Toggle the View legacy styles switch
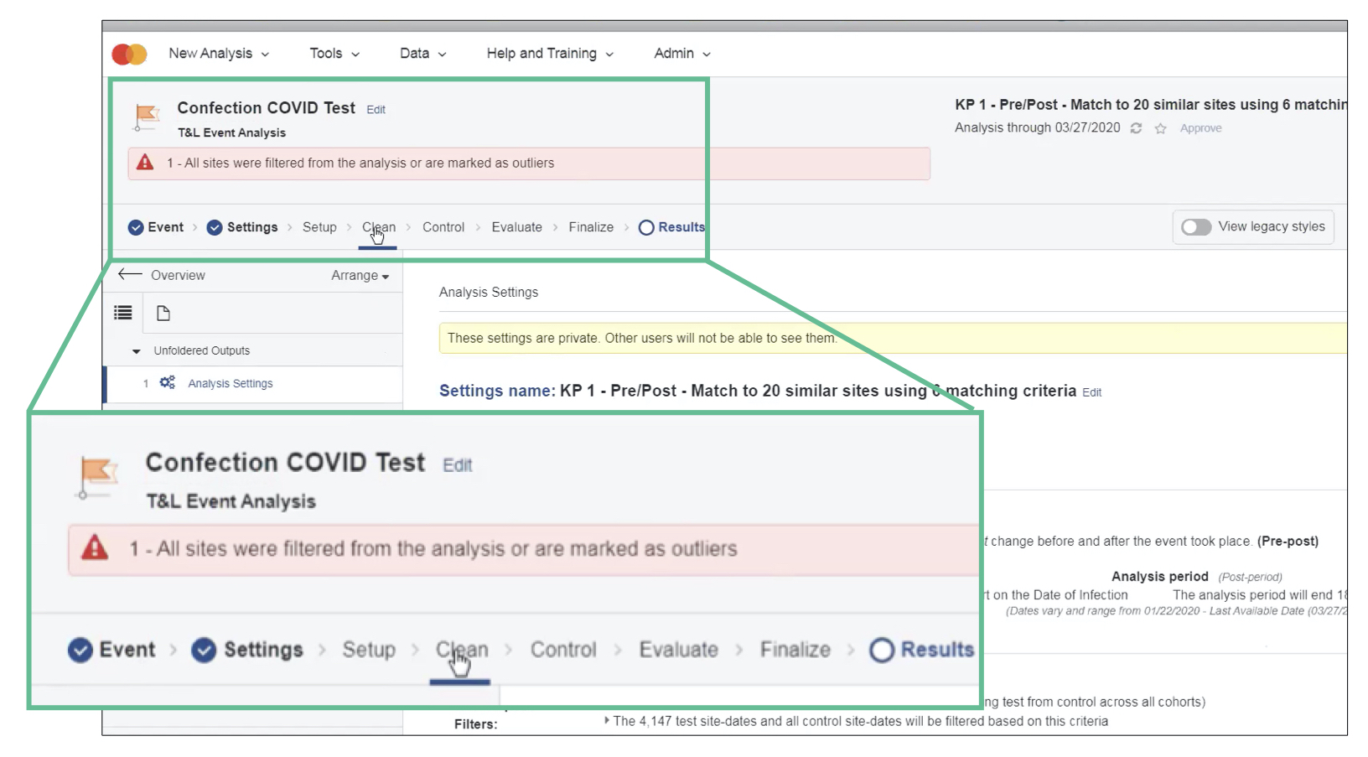Screen dimensions: 1368x757 pyautogui.click(x=1196, y=227)
